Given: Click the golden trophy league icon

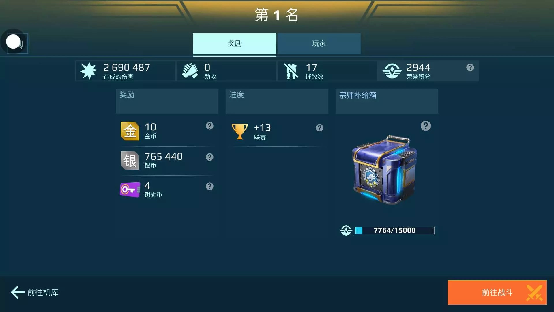Looking at the screenshot, I should pos(239,131).
